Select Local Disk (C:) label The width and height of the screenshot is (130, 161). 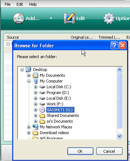click(x=59, y=87)
